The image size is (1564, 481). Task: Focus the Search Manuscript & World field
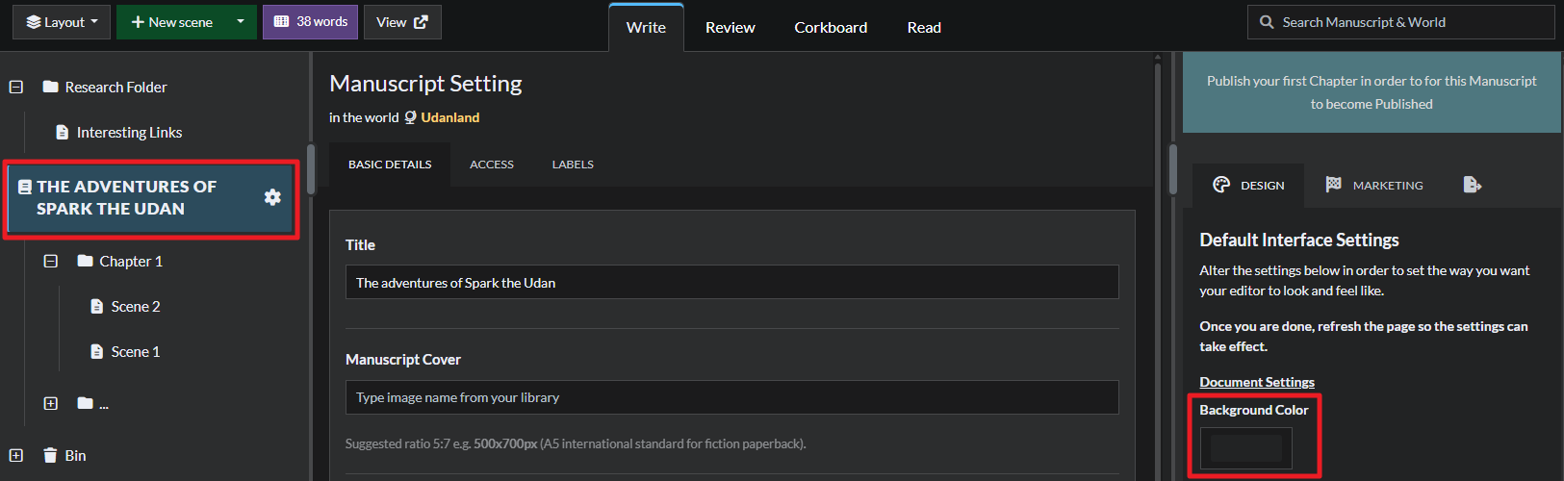1400,22
